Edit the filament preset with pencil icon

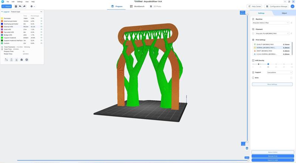292,34
